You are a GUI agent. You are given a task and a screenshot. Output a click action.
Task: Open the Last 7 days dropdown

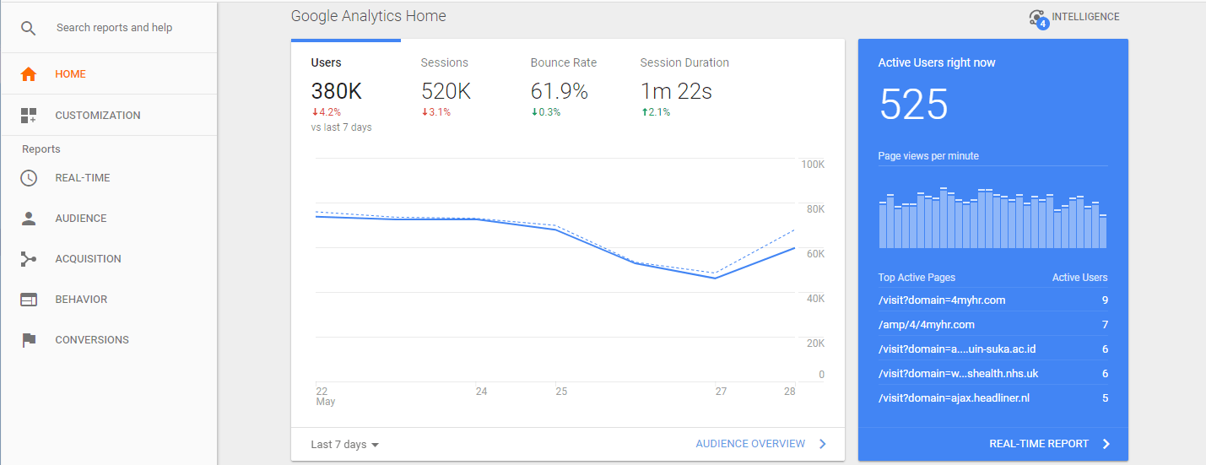coord(345,445)
